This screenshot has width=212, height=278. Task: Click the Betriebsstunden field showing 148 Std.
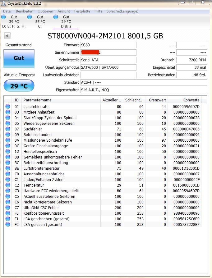point(192,75)
